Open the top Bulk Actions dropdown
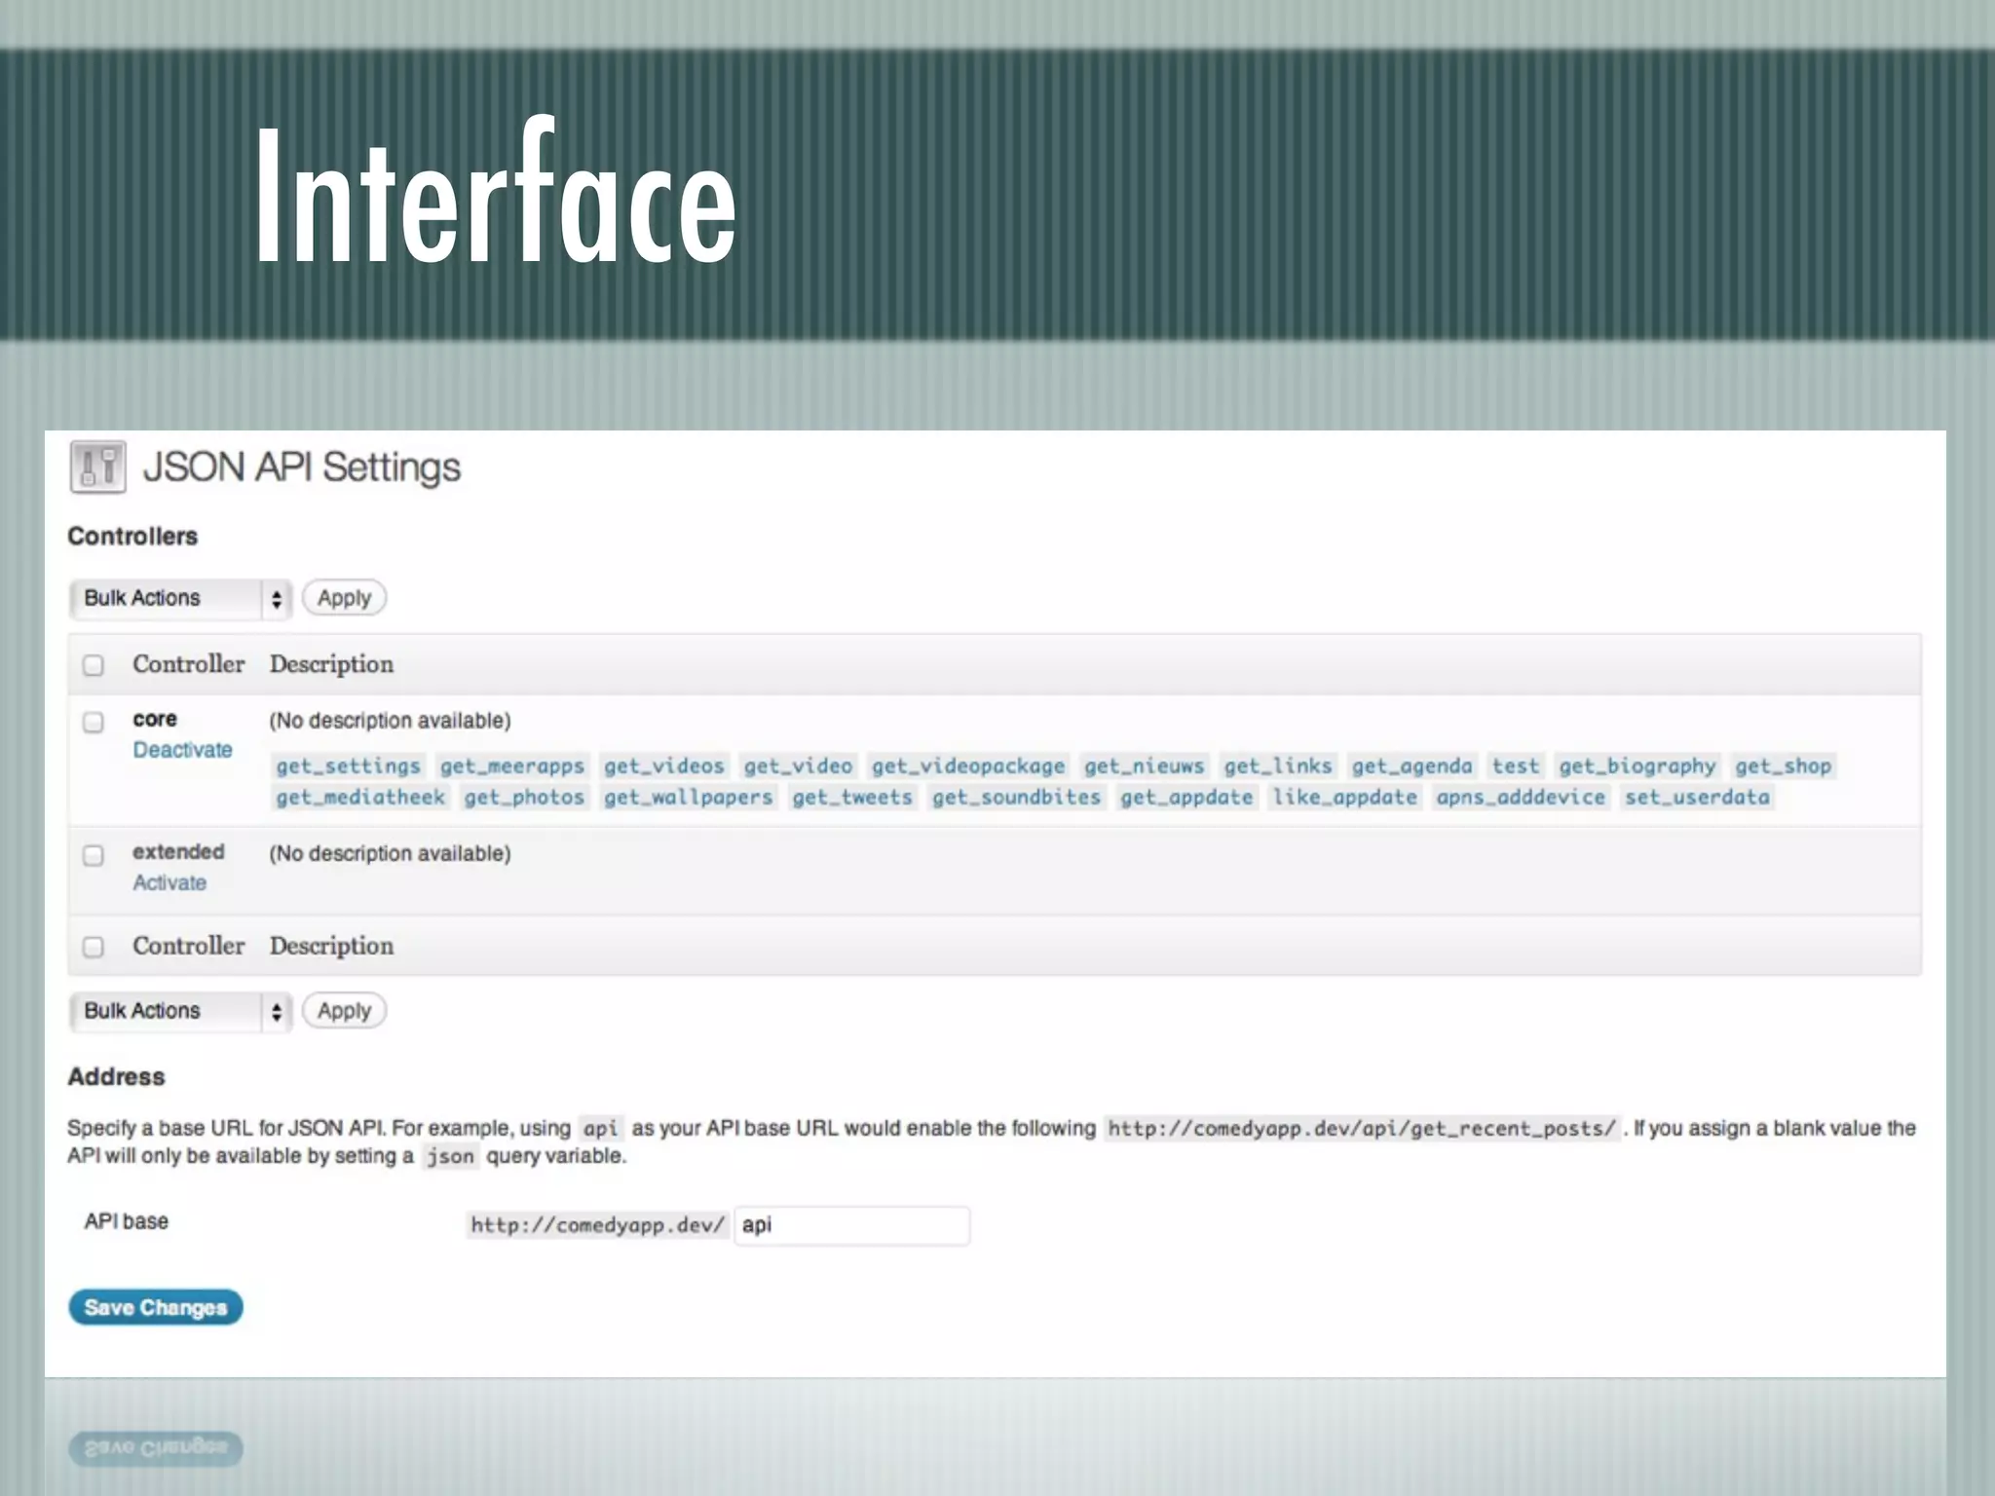 (x=180, y=598)
